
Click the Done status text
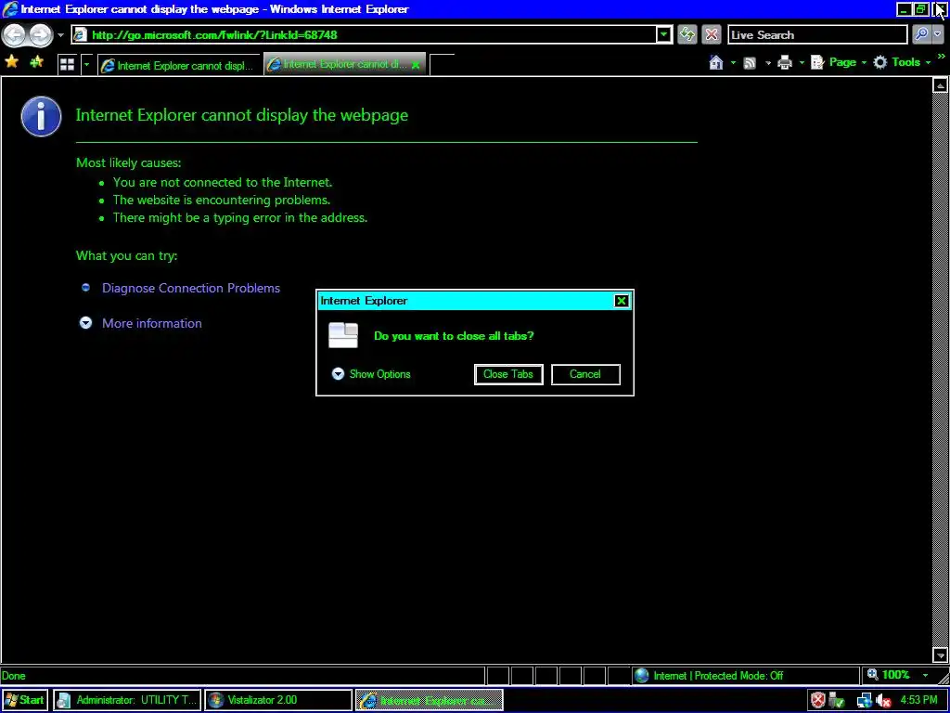point(13,676)
